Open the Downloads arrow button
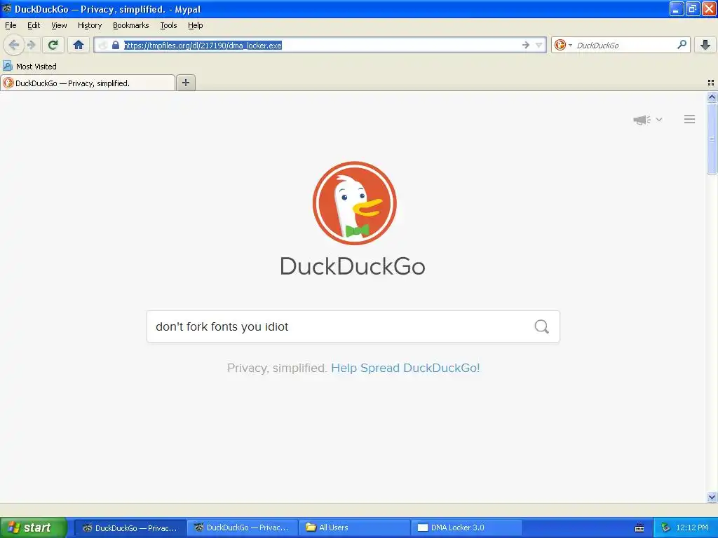The height and width of the screenshot is (538, 718). tap(705, 45)
